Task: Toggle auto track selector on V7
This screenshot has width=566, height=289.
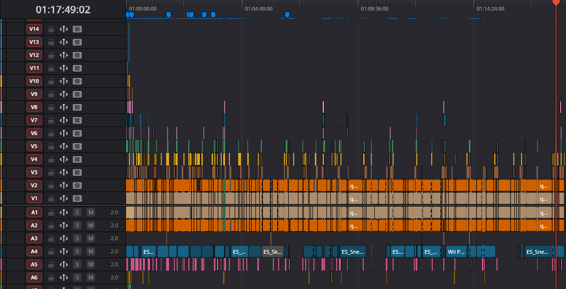Action: [64, 120]
